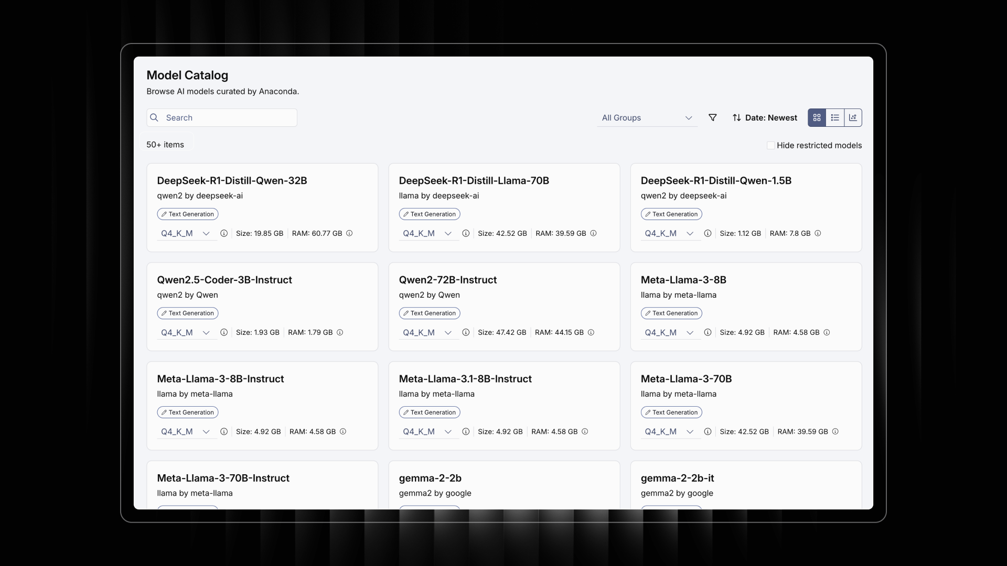Image resolution: width=1007 pixels, height=566 pixels.
Task: Open the DeepSeek-R1-Distill-Llama-70B model title
Action: (474, 180)
